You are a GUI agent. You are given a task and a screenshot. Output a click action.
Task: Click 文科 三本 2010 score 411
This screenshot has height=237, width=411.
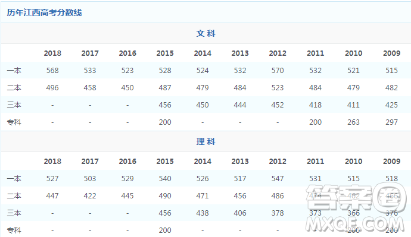pos(353,105)
